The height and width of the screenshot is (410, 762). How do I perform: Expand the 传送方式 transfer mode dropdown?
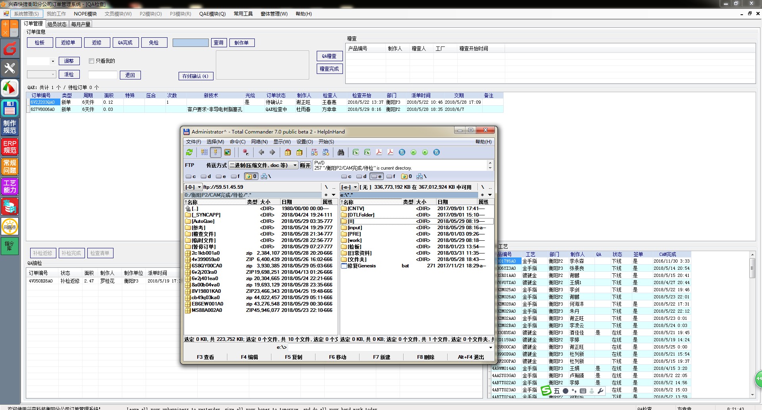point(295,165)
